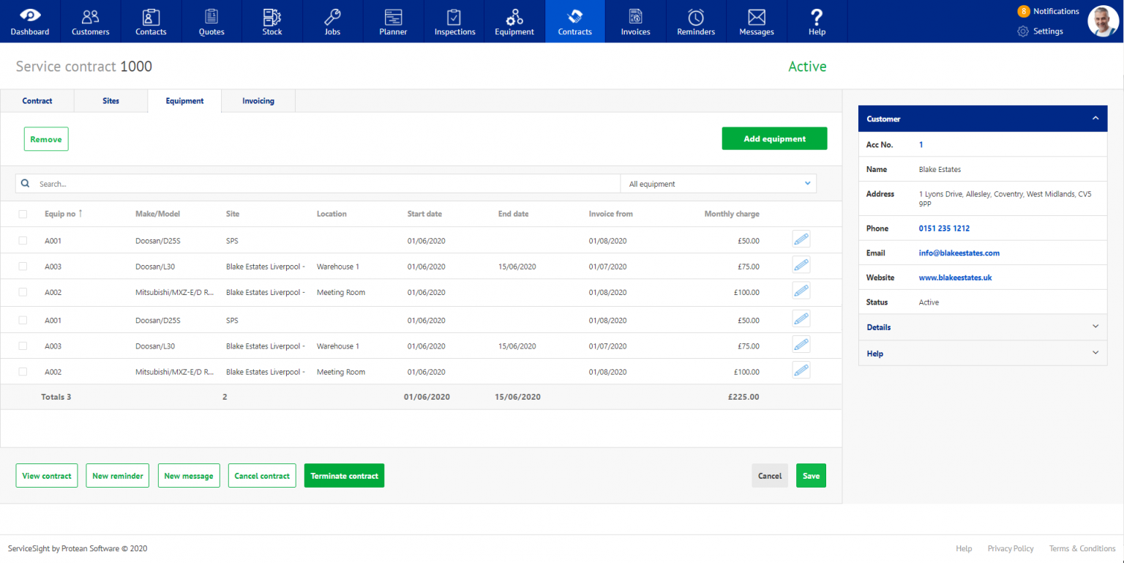Check the checkbox for equipment A003 Doosan/L30
Viewport: 1124px width, 563px height.
tap(23, 266)
